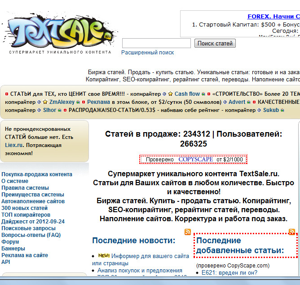Click status circle before Advert
The image size is (300, 285).
tap(225, 102)
